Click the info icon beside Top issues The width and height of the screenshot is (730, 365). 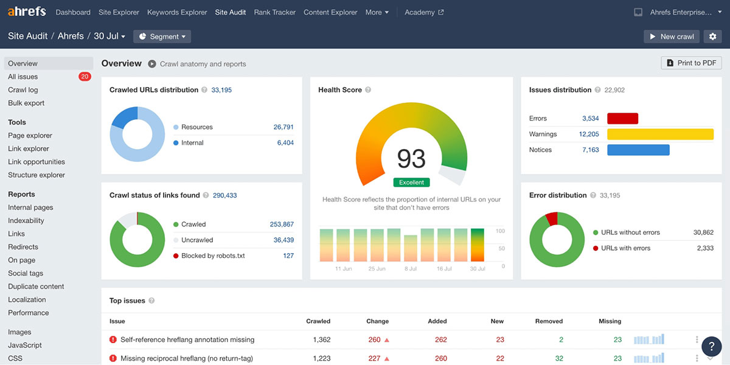pyautogui.click(x=150, y=301)
